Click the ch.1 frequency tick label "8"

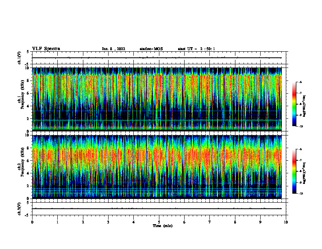(28, 81)
